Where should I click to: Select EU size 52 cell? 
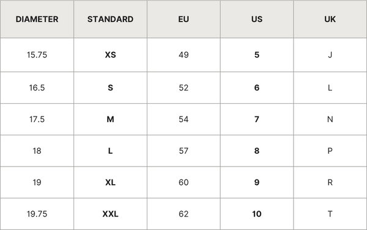point(183,88)
